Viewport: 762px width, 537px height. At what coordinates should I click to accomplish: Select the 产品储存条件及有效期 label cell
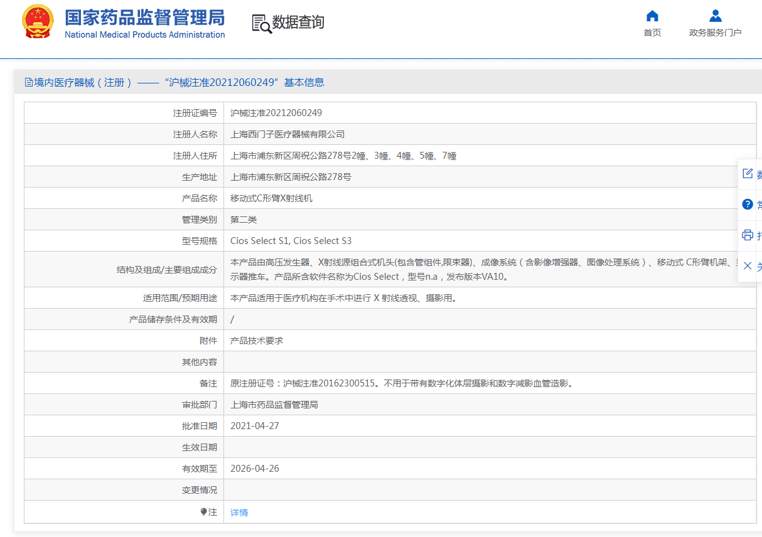click(124, 319)
